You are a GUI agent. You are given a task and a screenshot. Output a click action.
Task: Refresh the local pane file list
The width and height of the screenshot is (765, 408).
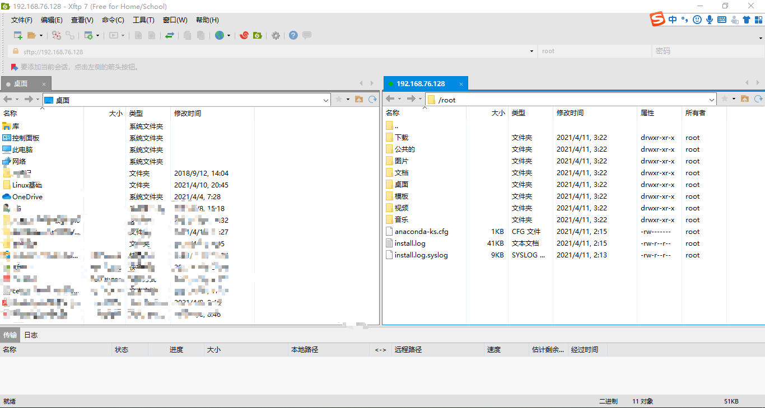pos(372,99)
